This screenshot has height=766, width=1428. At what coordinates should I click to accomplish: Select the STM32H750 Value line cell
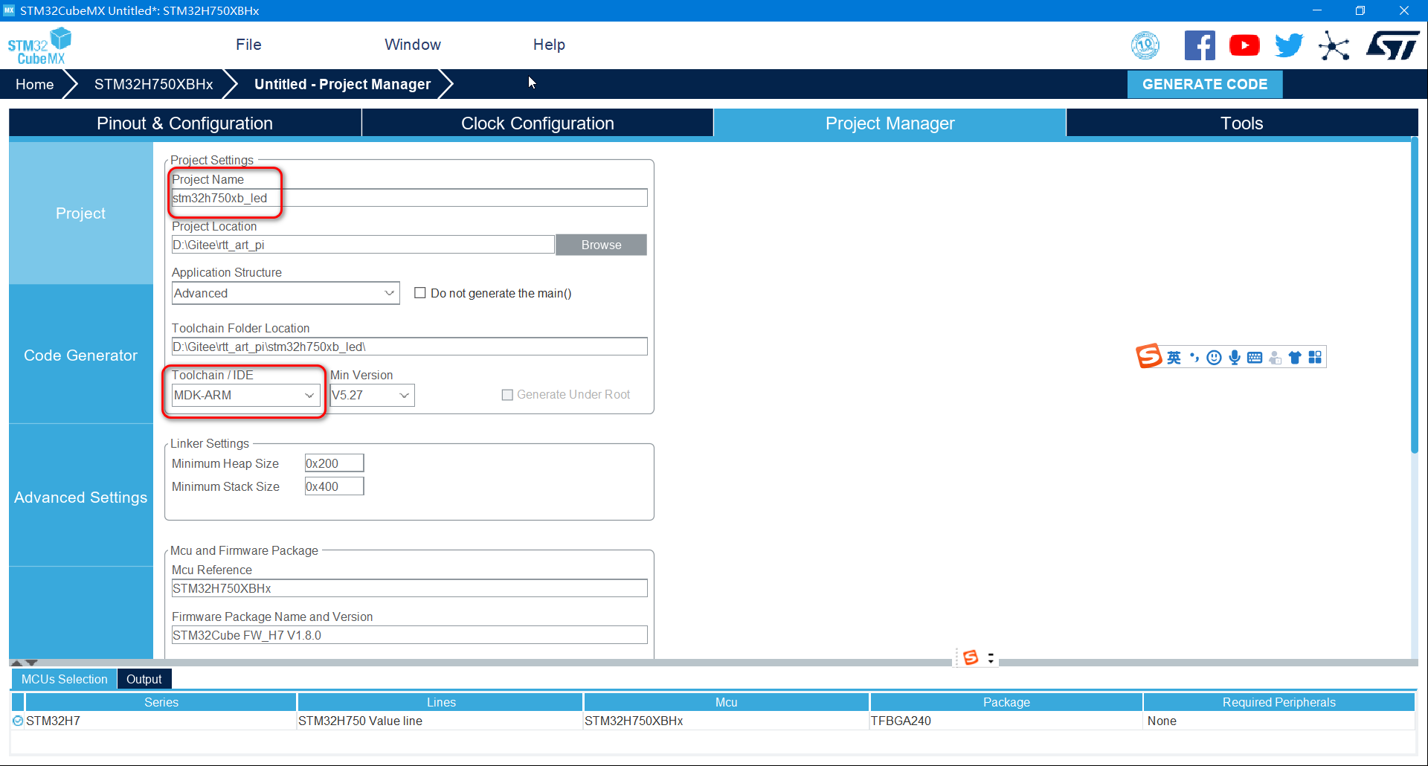[x=440, y=721]
